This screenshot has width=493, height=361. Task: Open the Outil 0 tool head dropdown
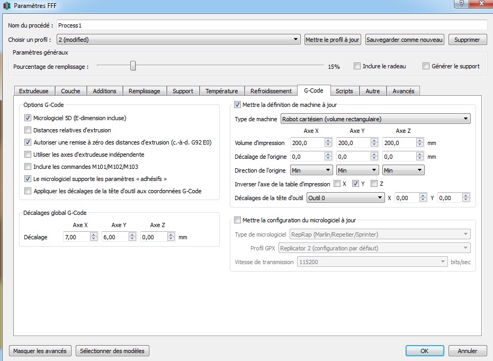point(346,197)
